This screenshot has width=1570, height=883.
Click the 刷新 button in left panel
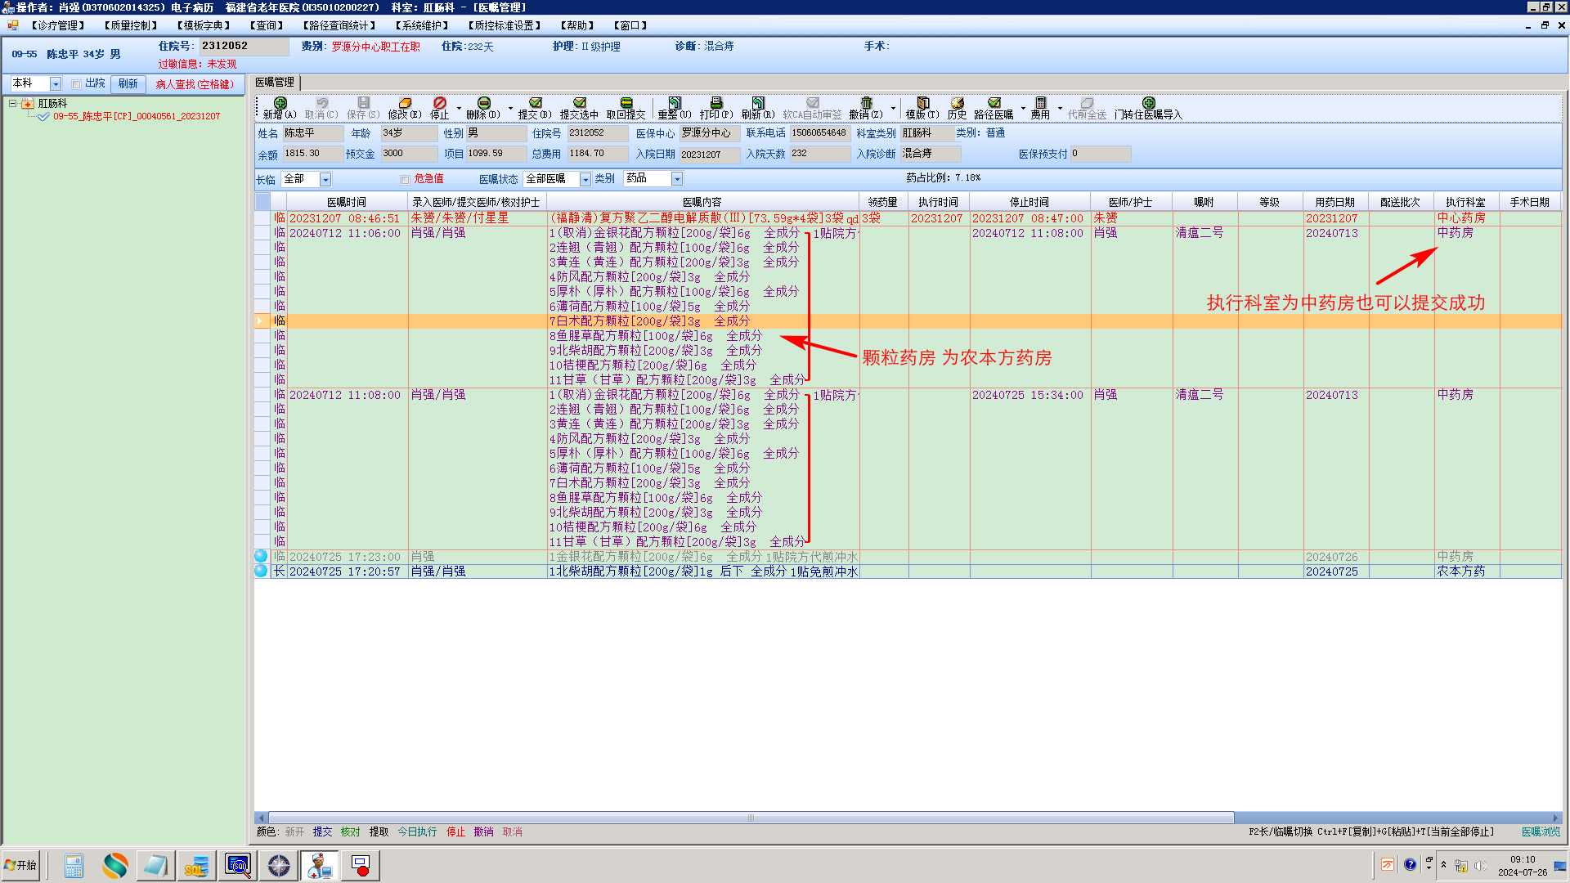pyautogui.click(x=128, y=83)
